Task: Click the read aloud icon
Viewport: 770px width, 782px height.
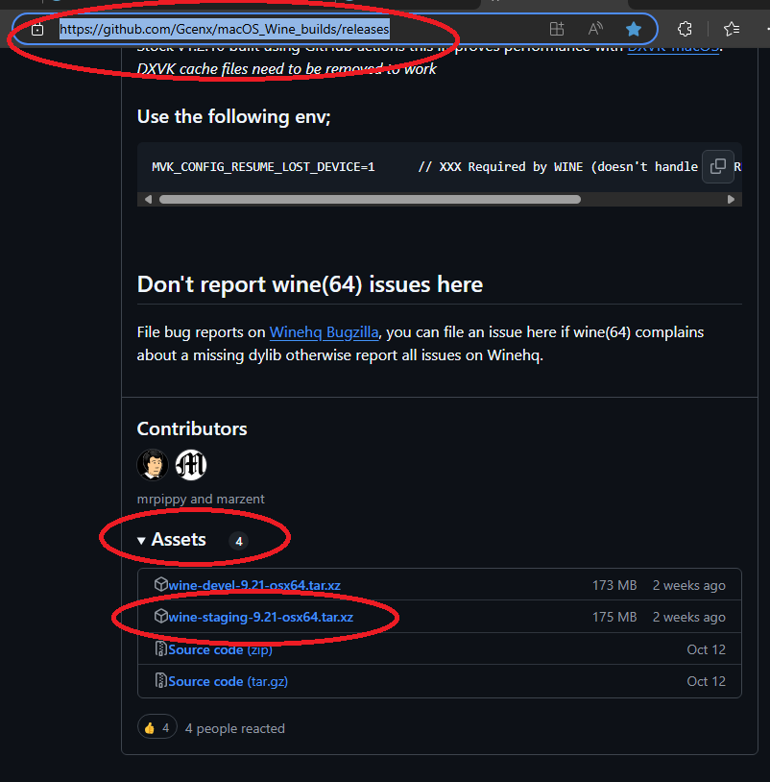Action: (x=595, y=29)
